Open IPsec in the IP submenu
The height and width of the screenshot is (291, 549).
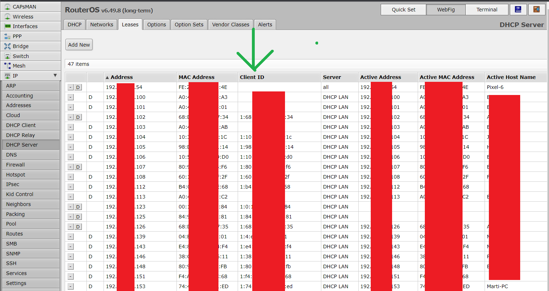tap(31, 184)
